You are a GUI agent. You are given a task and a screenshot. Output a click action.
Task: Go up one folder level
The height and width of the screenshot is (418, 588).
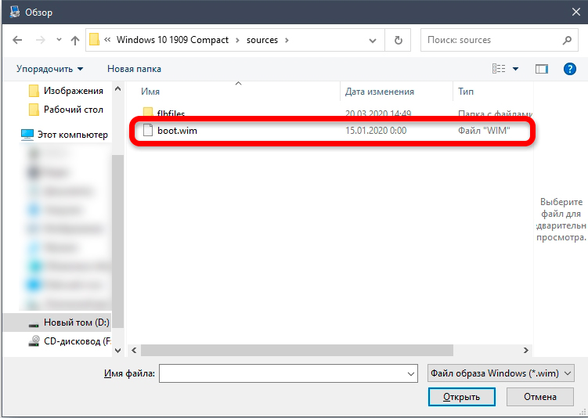pos(75,40)
